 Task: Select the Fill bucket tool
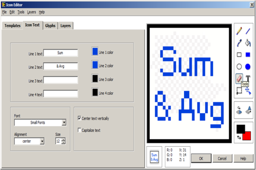[x=248, y=43]
